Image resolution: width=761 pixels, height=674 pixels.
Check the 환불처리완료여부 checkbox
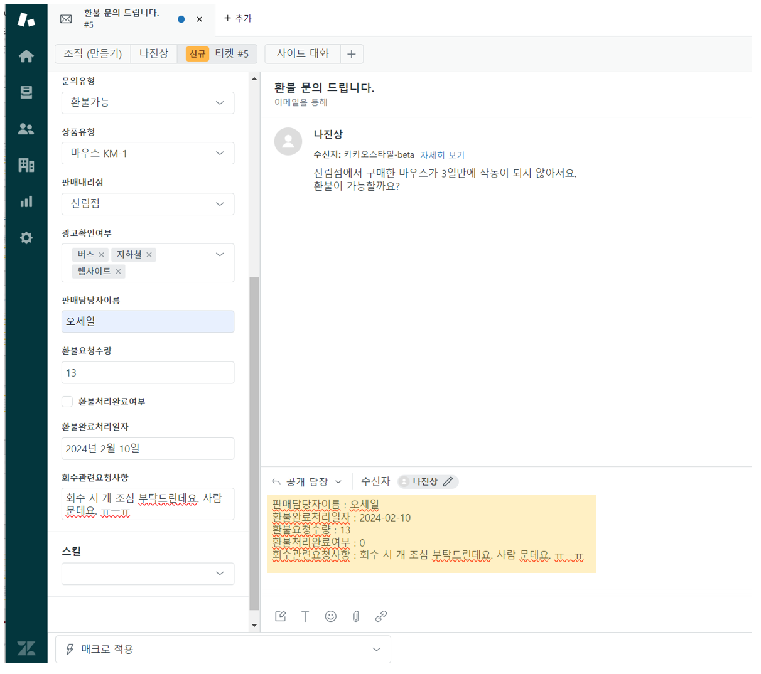67,402
